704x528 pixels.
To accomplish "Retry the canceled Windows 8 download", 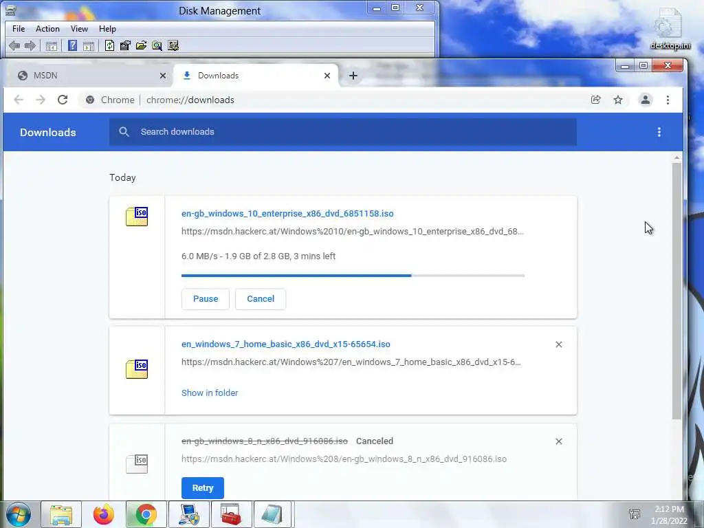I will 203,488.
